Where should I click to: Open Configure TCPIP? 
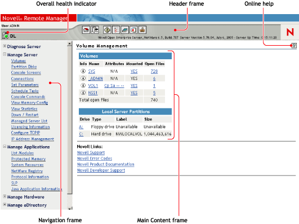(x=25, y=133)
